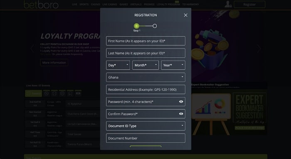Click the user account icon beside Register
This screenshot has height=159, width=291.
point(228,4)
